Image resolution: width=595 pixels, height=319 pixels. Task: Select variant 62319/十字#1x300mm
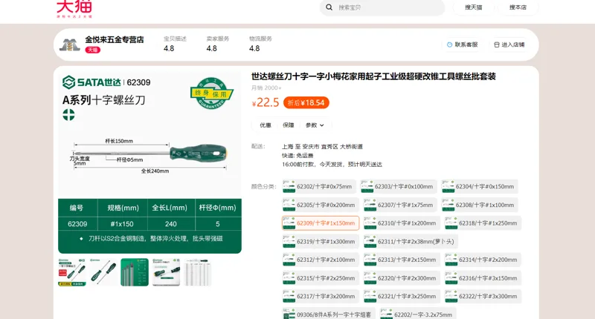click(321, 241)
